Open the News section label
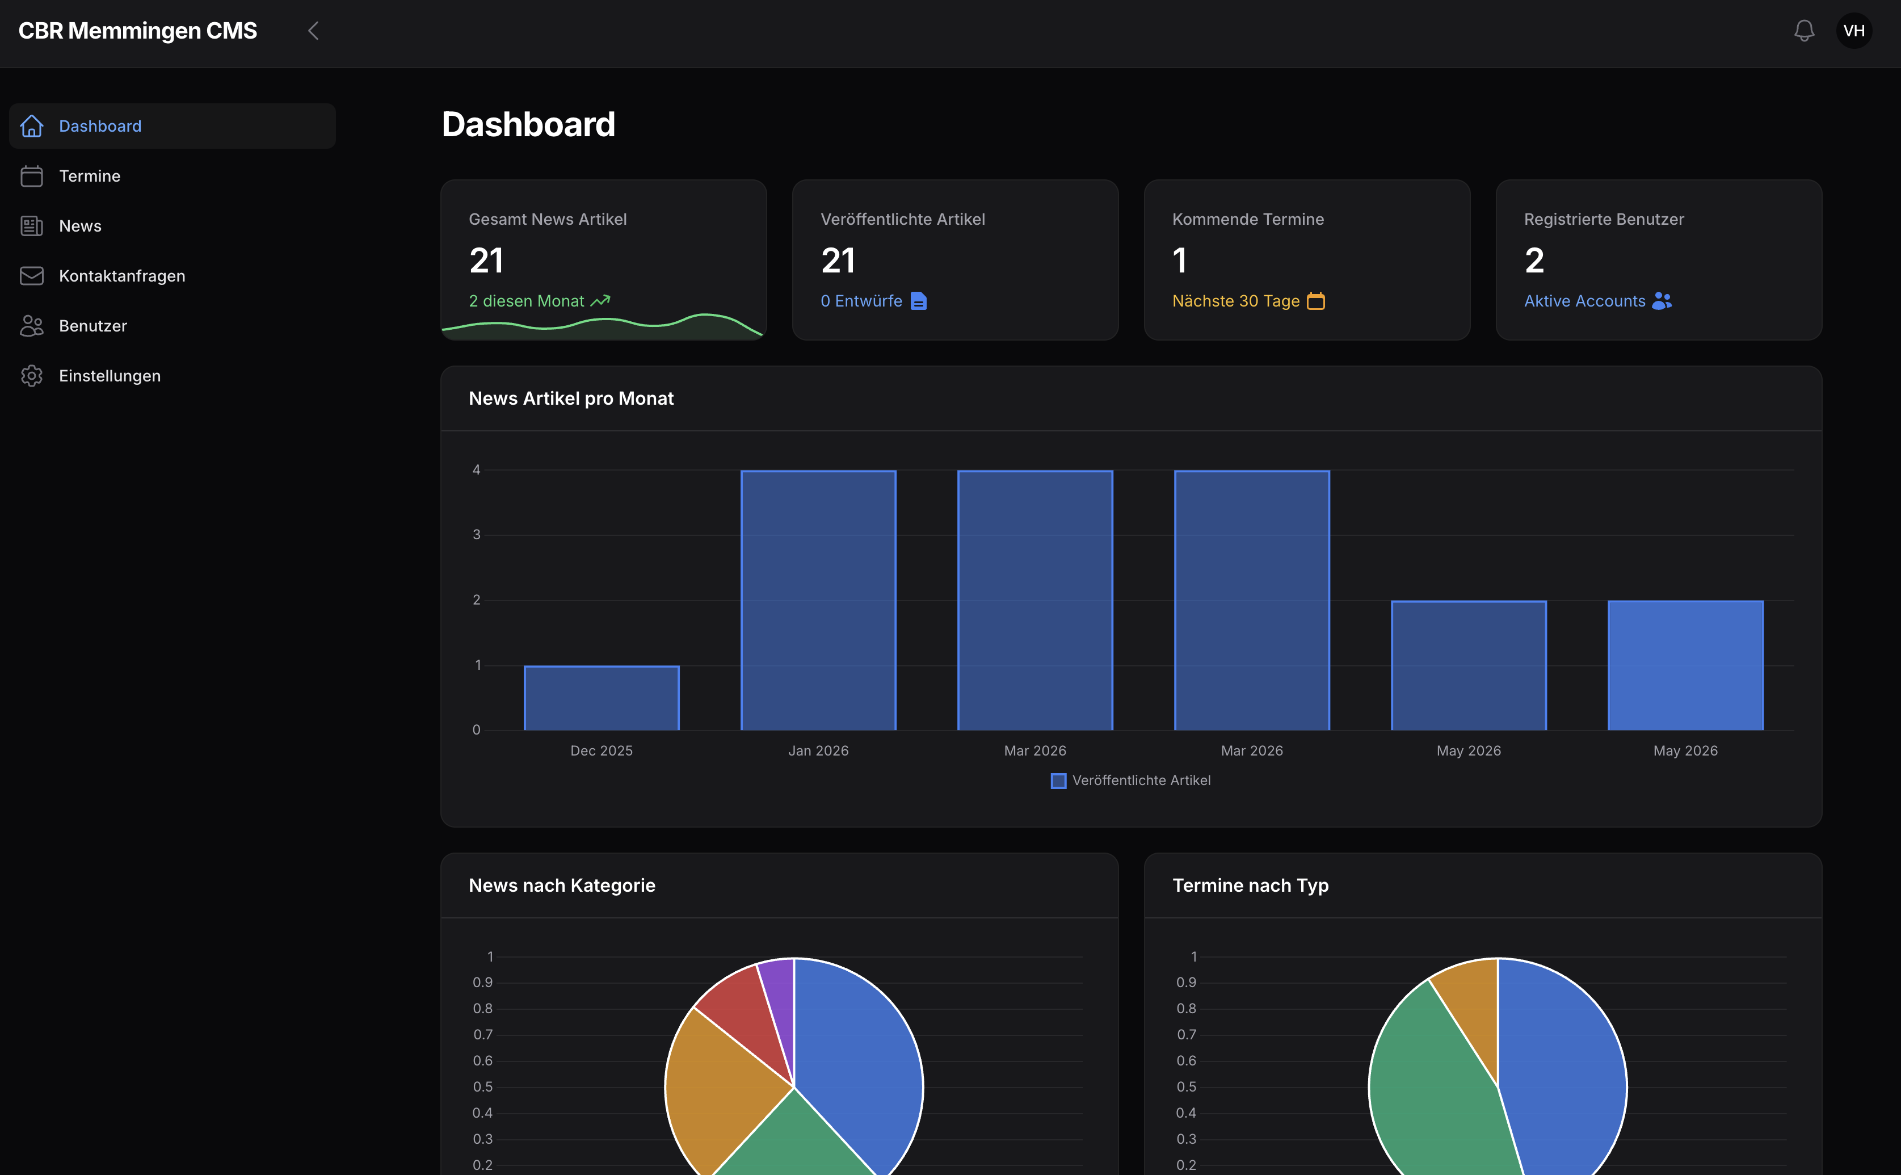Viewport: 1901px width, 1175px height. (80, 226)
